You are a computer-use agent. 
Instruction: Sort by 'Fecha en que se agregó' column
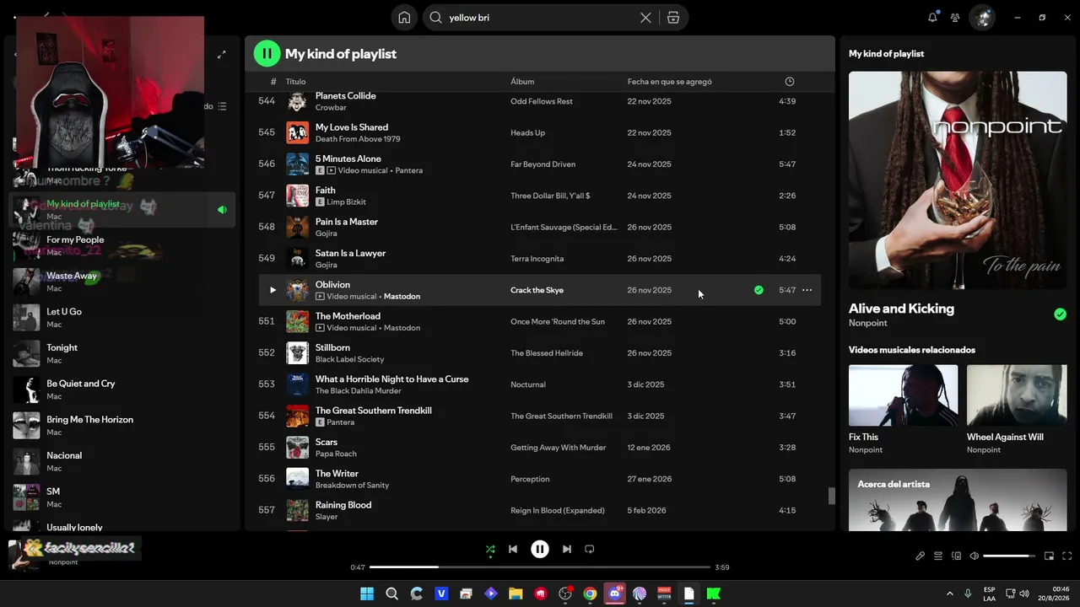click(670, 82)
